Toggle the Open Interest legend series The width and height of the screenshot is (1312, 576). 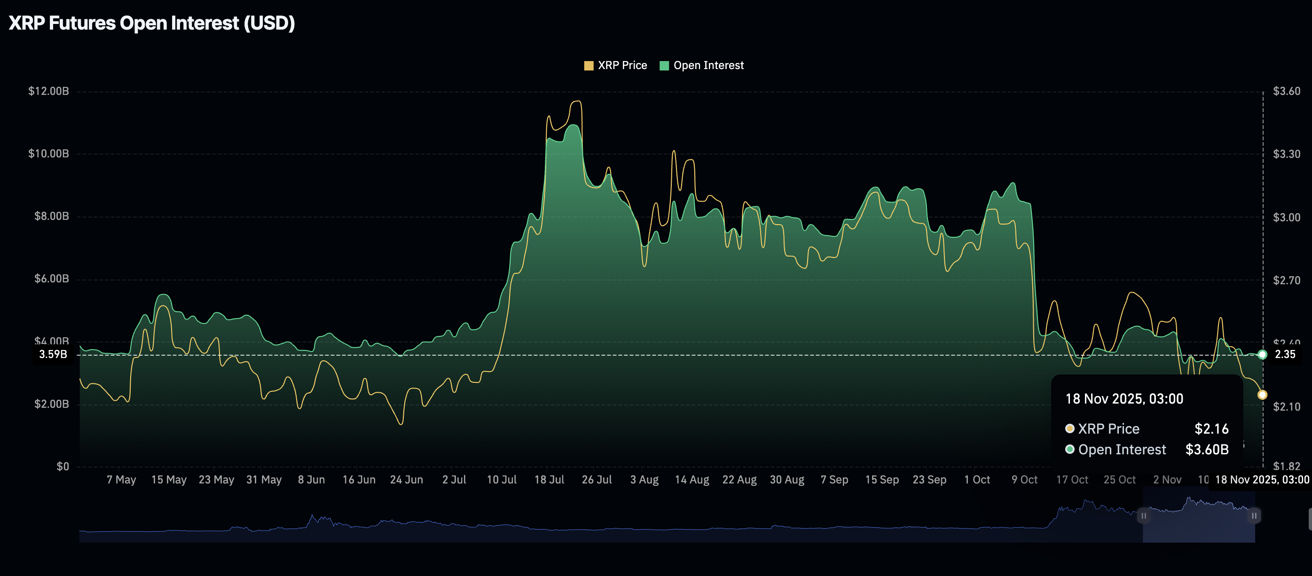tap(708, 65)
